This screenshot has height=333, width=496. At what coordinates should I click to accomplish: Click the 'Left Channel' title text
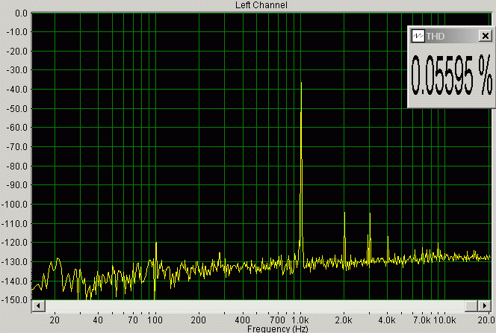point(261,5)
